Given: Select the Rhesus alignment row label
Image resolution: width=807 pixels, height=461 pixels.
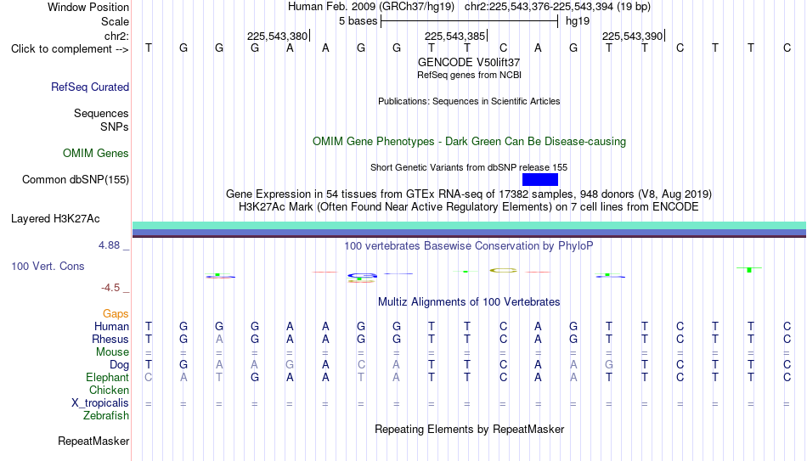Looking at the screenshot, I should [110, 340].
